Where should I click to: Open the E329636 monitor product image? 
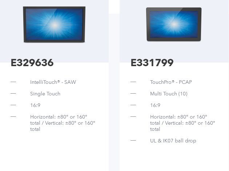point(54,25)
